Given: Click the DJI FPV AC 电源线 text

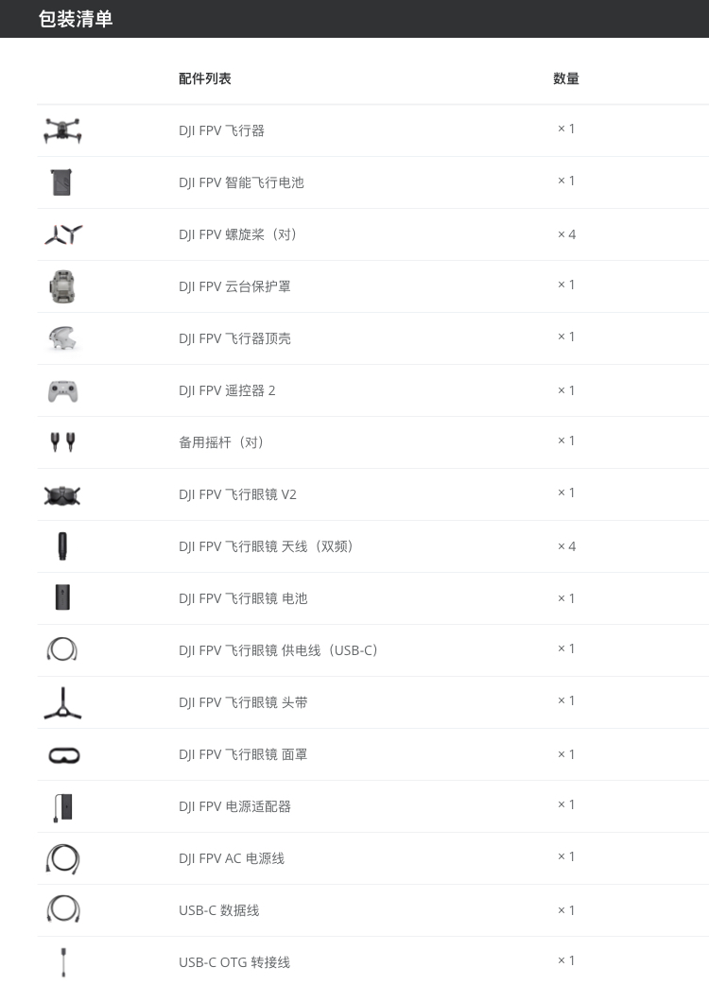Looking at the screenshot, I should point(232,858).
